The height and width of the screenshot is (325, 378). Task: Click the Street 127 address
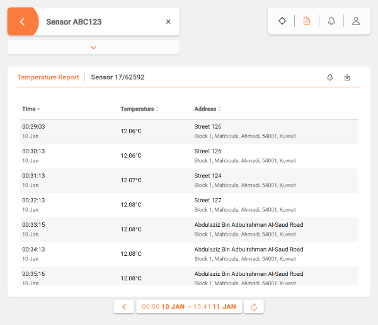(208, 201)
